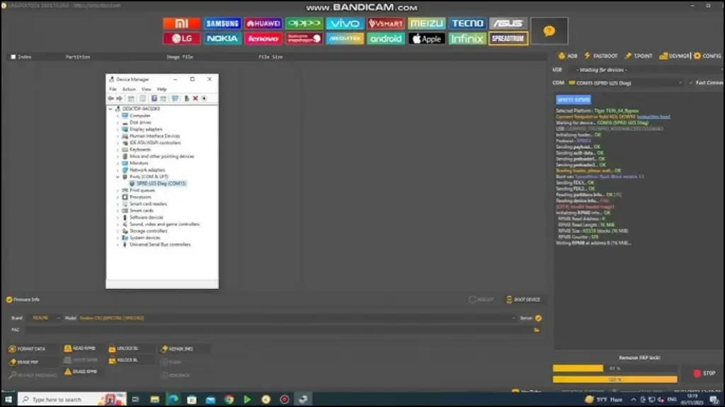Select SPRD U2S Diag (COM15) device
Image resolution: width=725 pixels, height=407 pixels.
[x=157, y=184]
